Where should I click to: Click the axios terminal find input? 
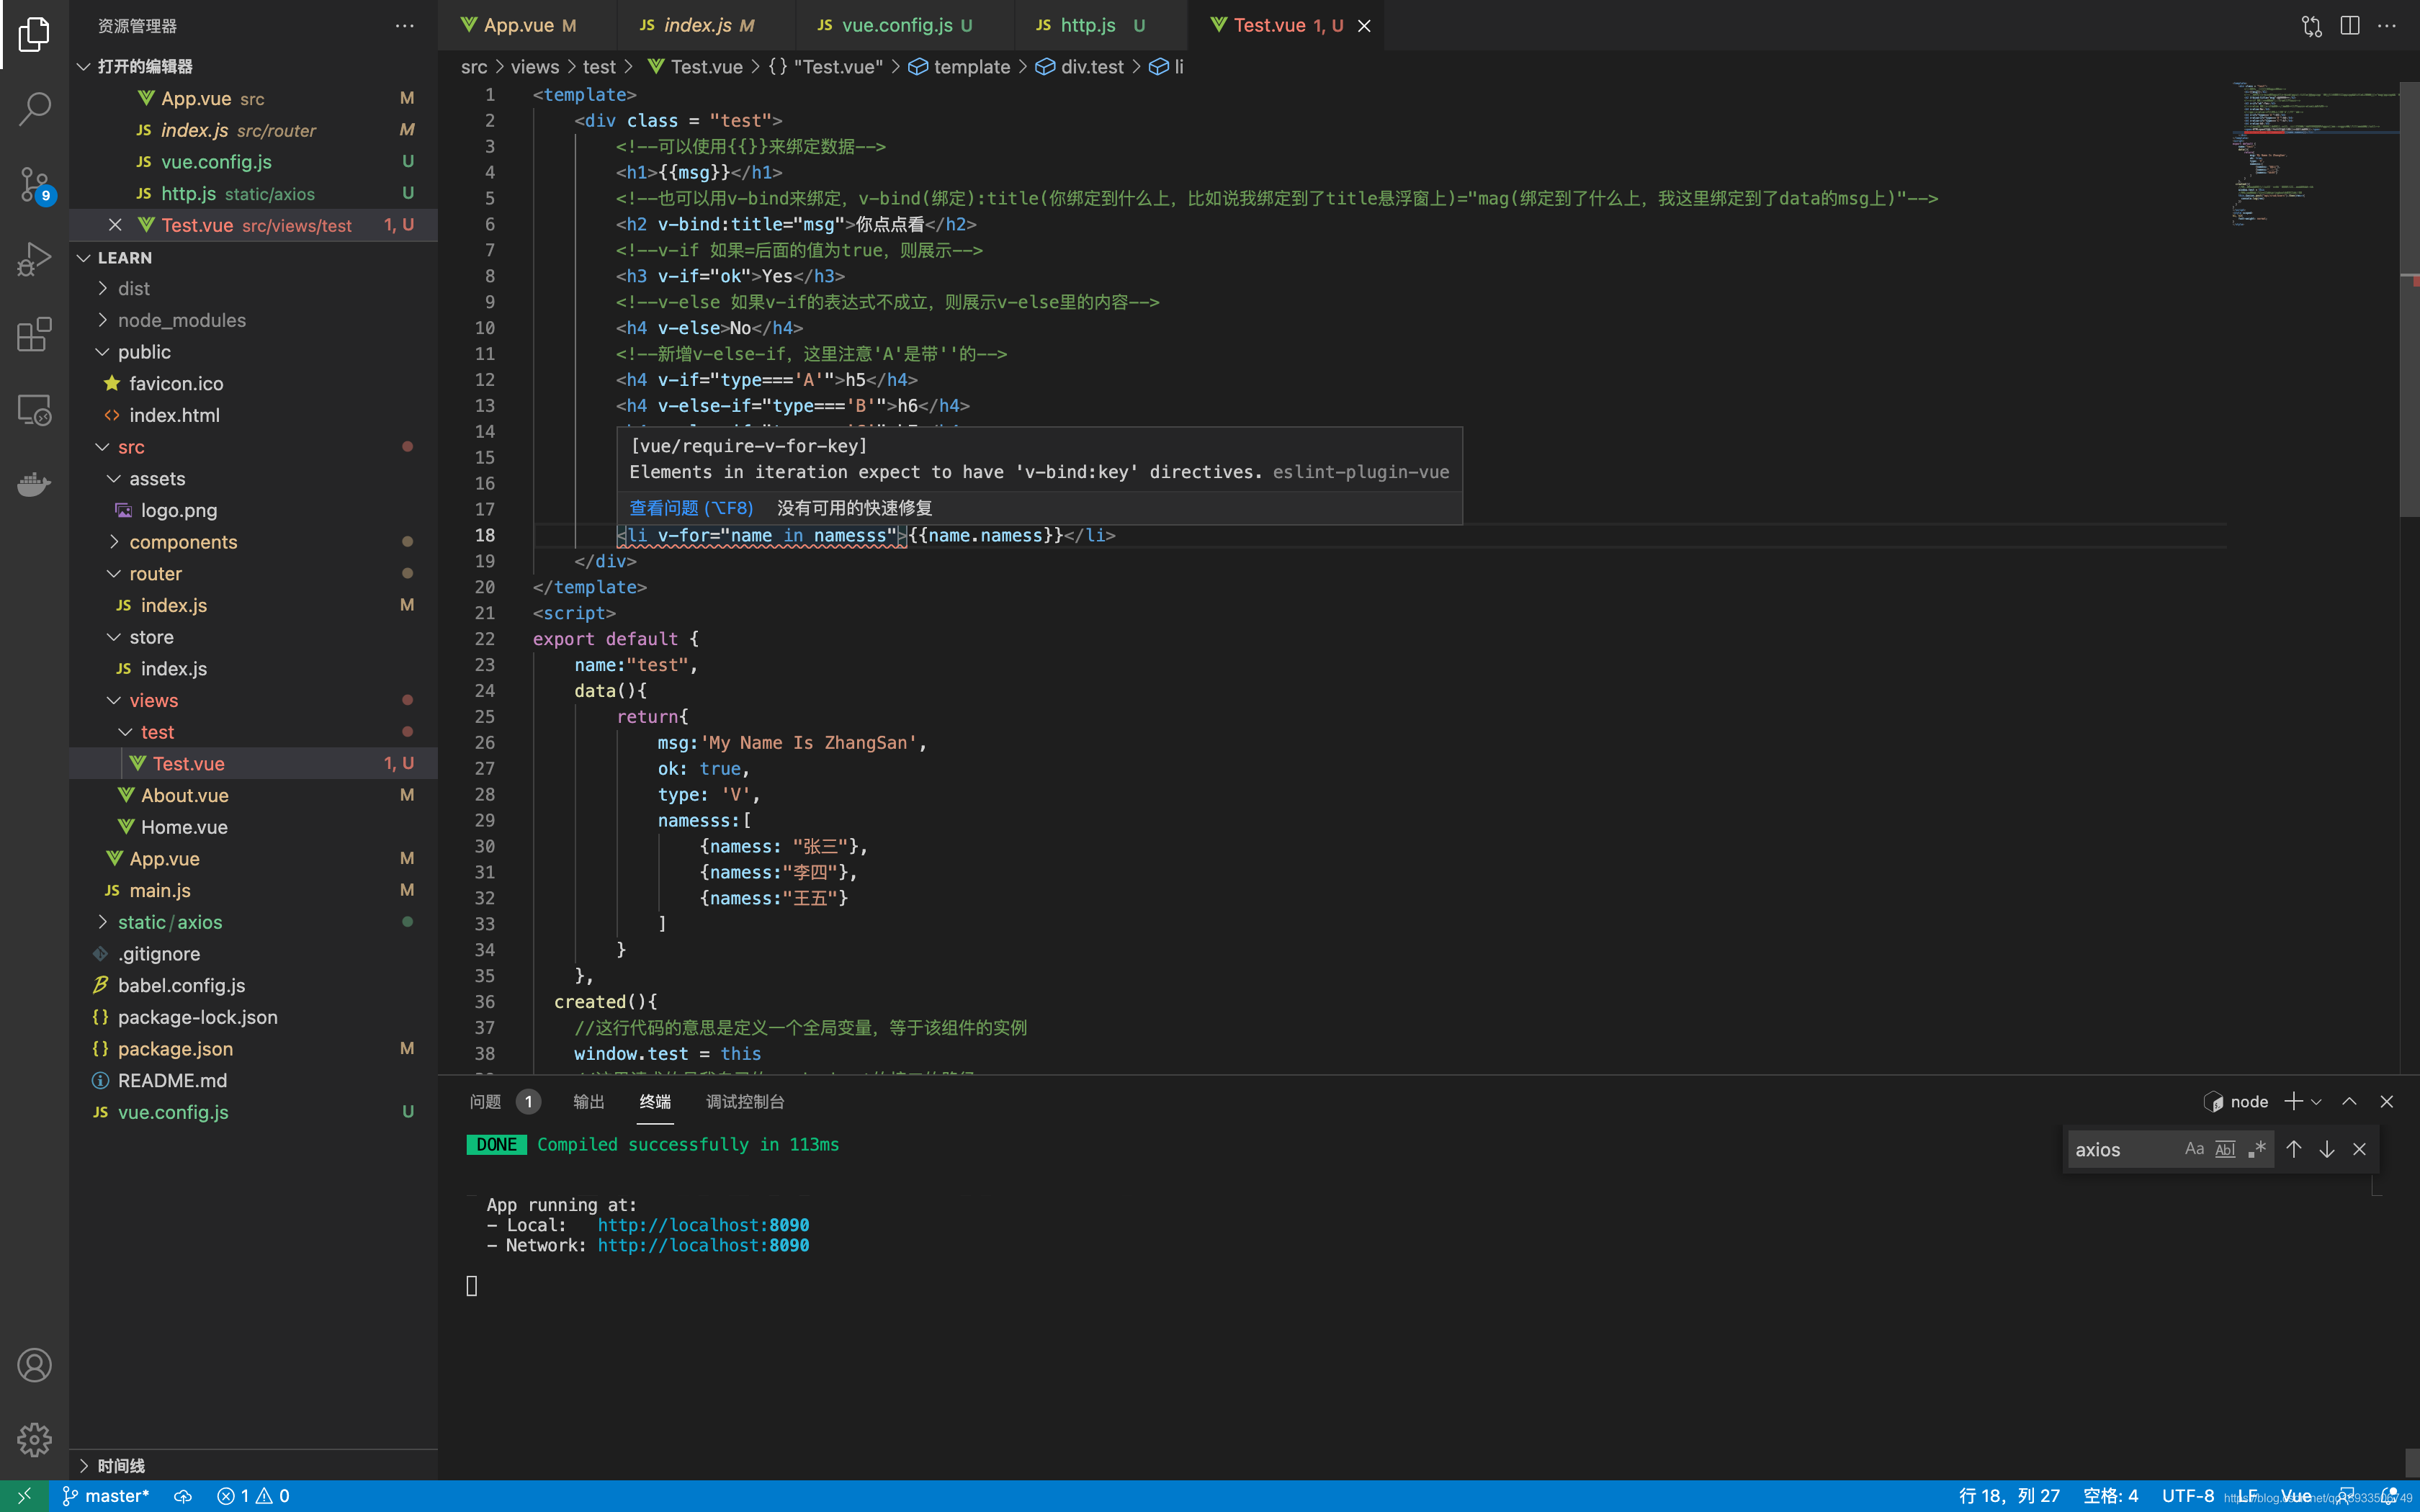(x=2124, y=1149)
